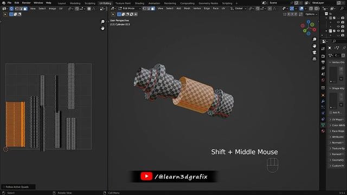Toggle viewport overlays button
Viewport: 347px width, 195px height.
pos(301,9)
